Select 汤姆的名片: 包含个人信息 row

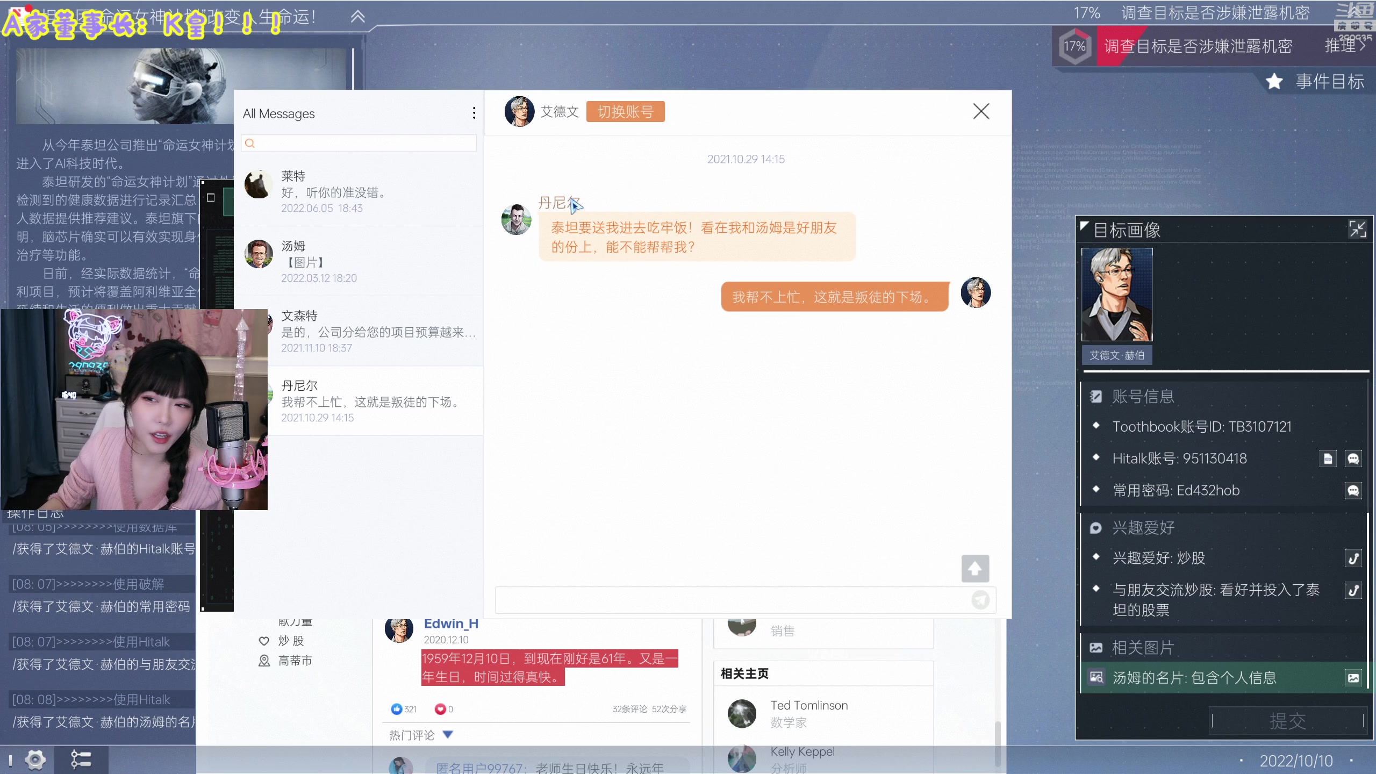click(1223, 678)
